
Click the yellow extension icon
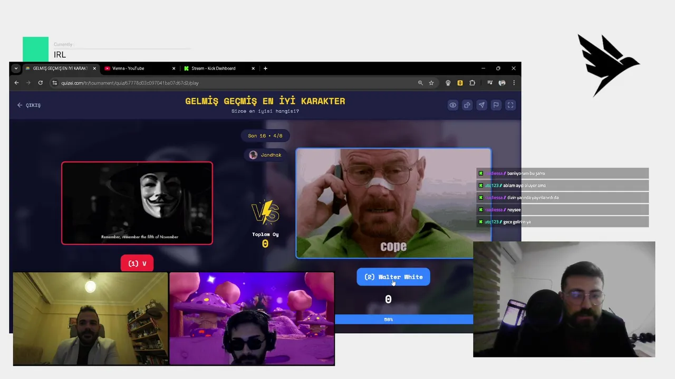pyautogui.click(x=460, y=83)
